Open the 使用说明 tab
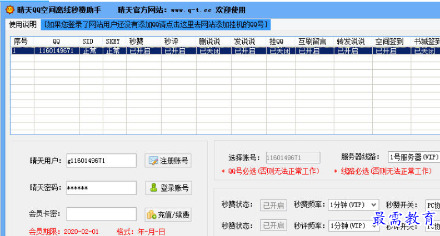The width and height of the screenshot is (440, 236). (23, 24)
